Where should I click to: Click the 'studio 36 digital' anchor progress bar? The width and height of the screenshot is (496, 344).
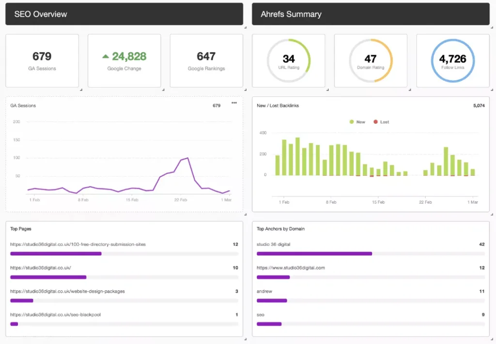point(314,254)
